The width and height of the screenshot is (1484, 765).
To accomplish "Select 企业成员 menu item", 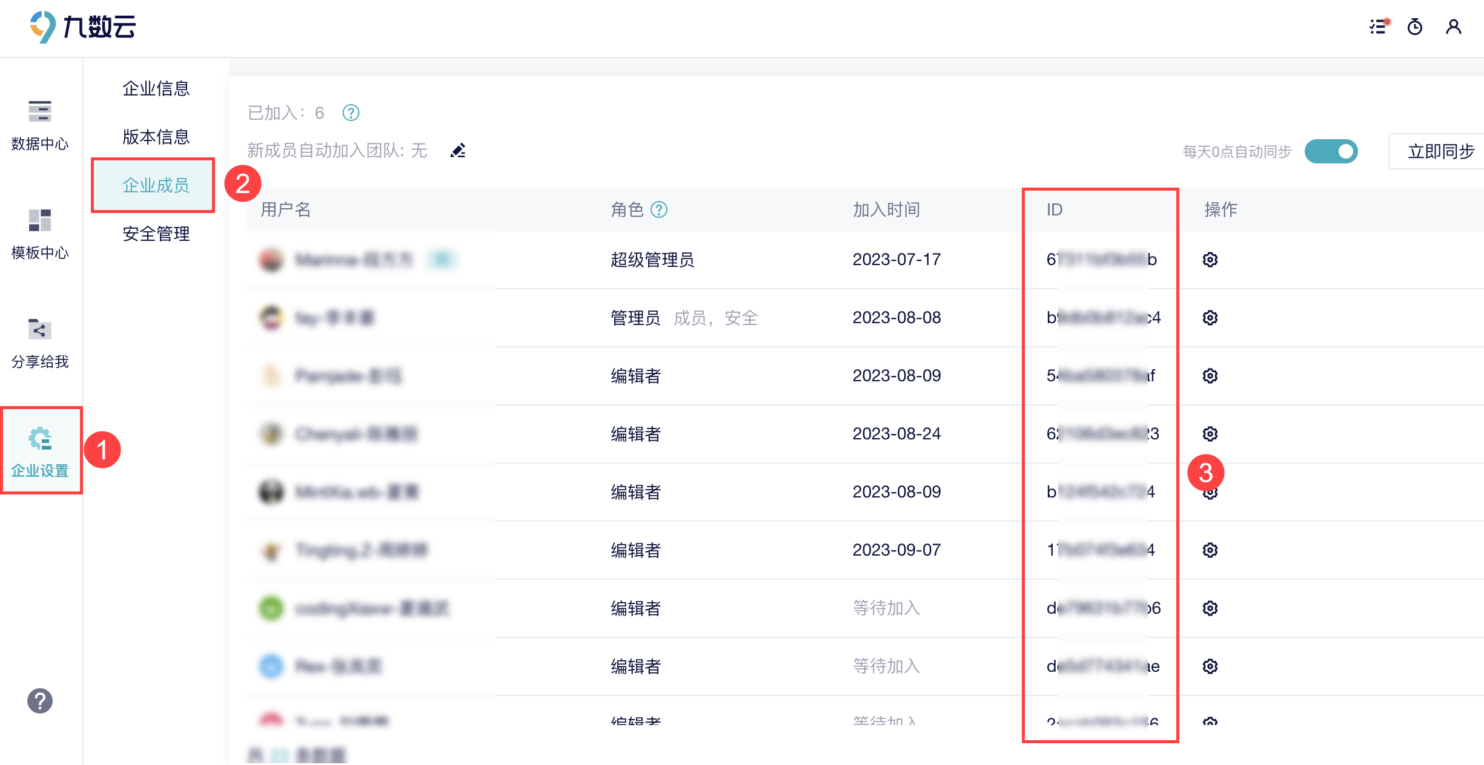I will [156, 185].
